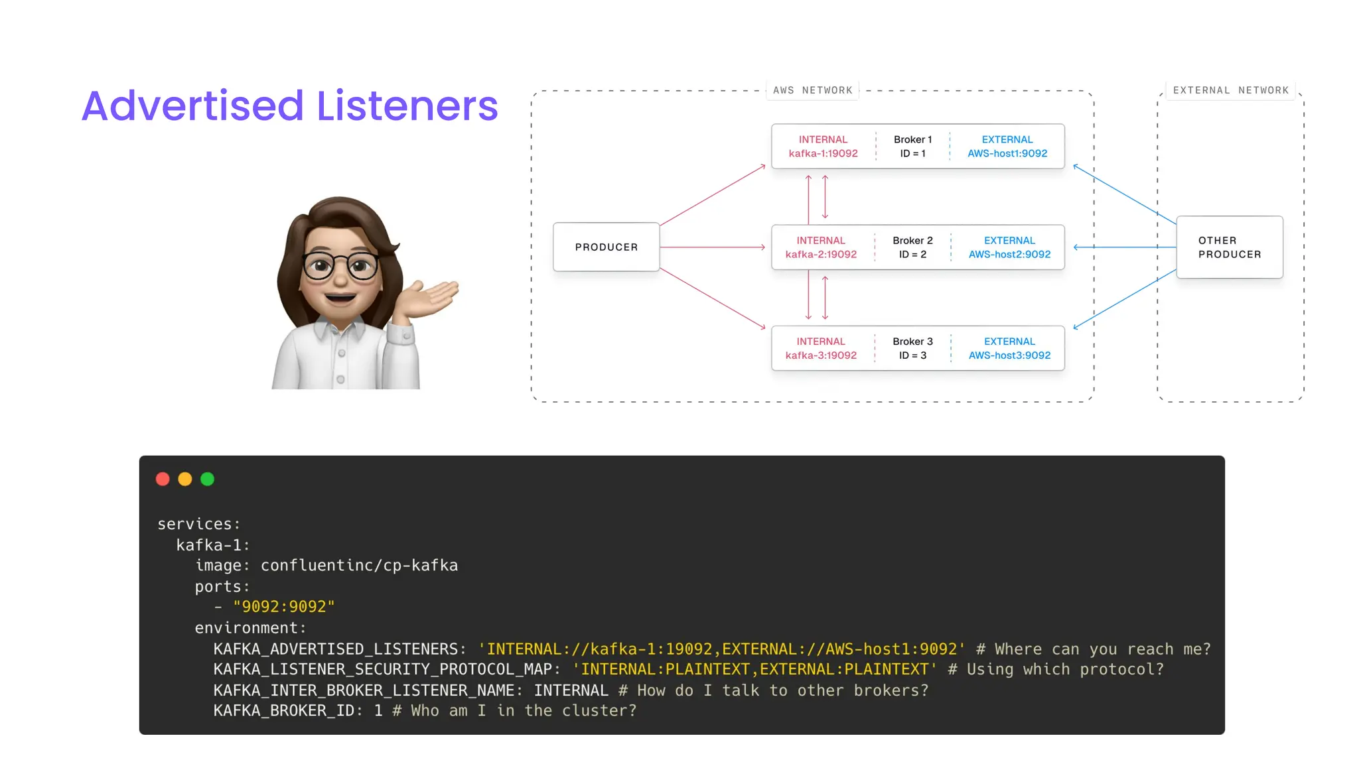This screenshot has height=764, width=1359.
Task: Select Broker 2 ID label
Action: (x=912, y=247)
